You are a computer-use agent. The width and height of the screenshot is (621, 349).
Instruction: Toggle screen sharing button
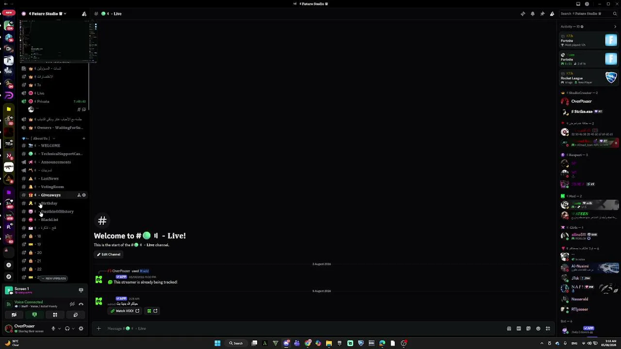point(34,315)
